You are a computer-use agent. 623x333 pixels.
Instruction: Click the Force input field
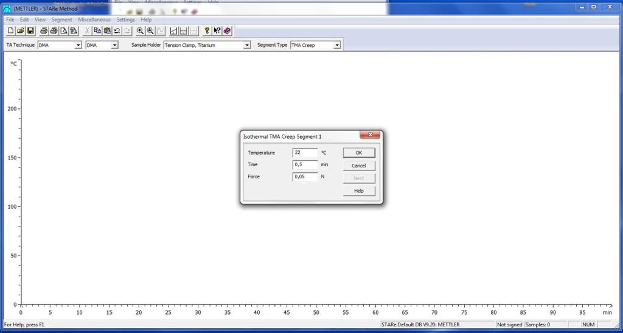[x=305, y=177]
